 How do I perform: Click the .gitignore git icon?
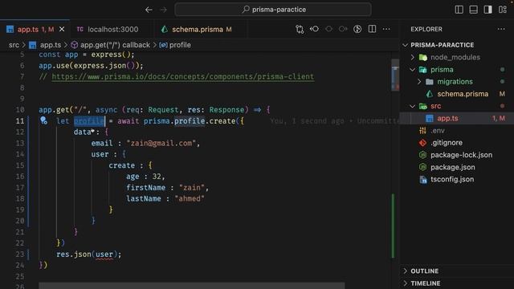tap(423, 143)
